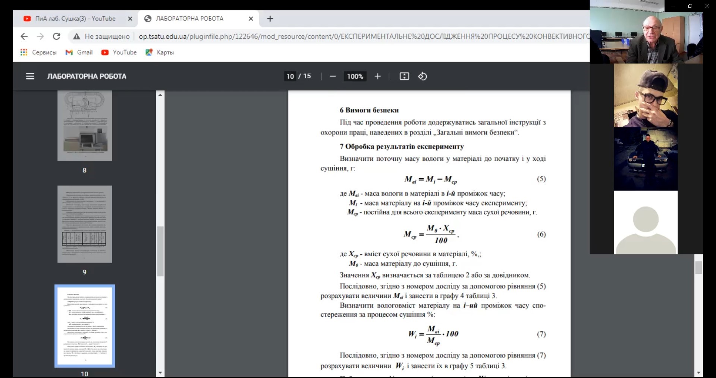Click equation number (5)

[541, 179]
